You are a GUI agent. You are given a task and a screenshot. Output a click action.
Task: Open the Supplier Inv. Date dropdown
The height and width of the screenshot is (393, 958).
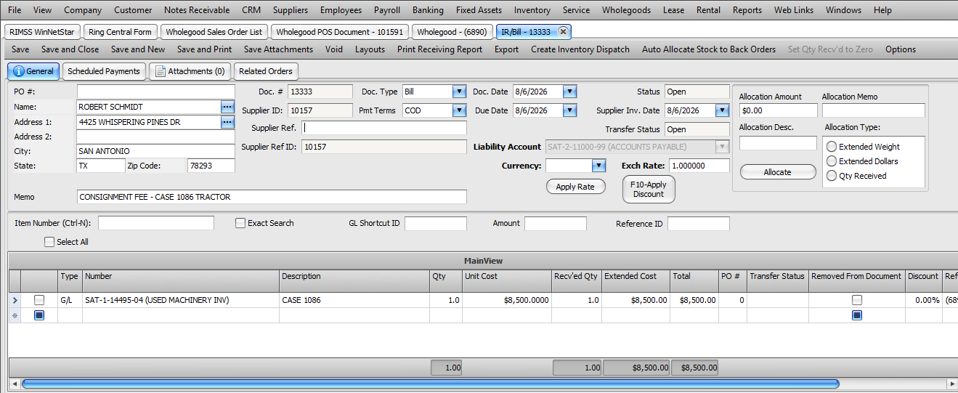point(722,110)
